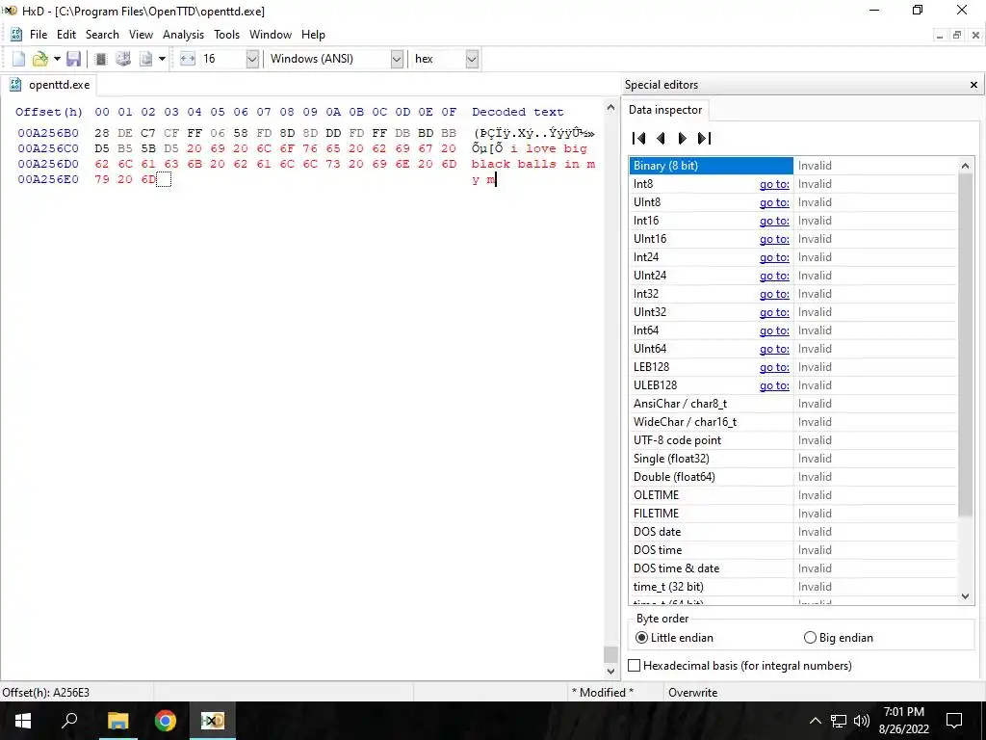Click the go to: link for Int8
The height and width of the screenshot is (740, 986).
774,184
